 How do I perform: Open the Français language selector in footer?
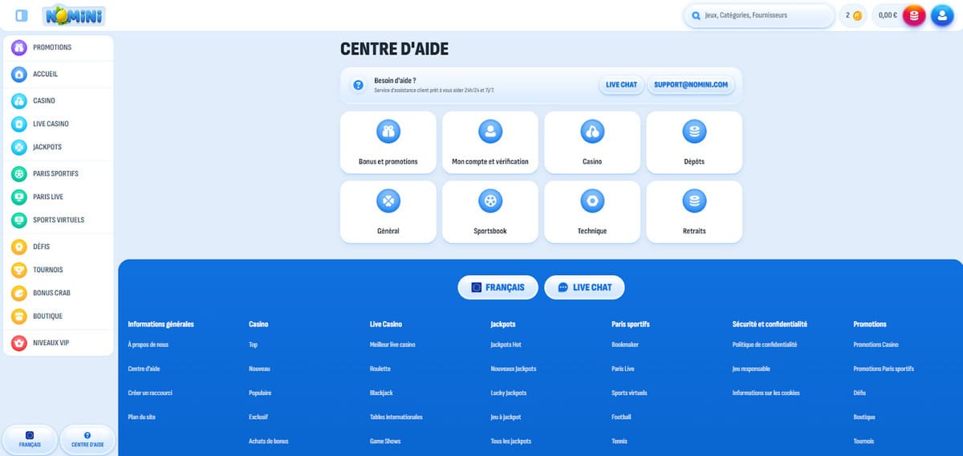point(498,287)
